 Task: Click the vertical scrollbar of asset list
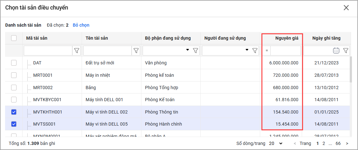point(351,70)
